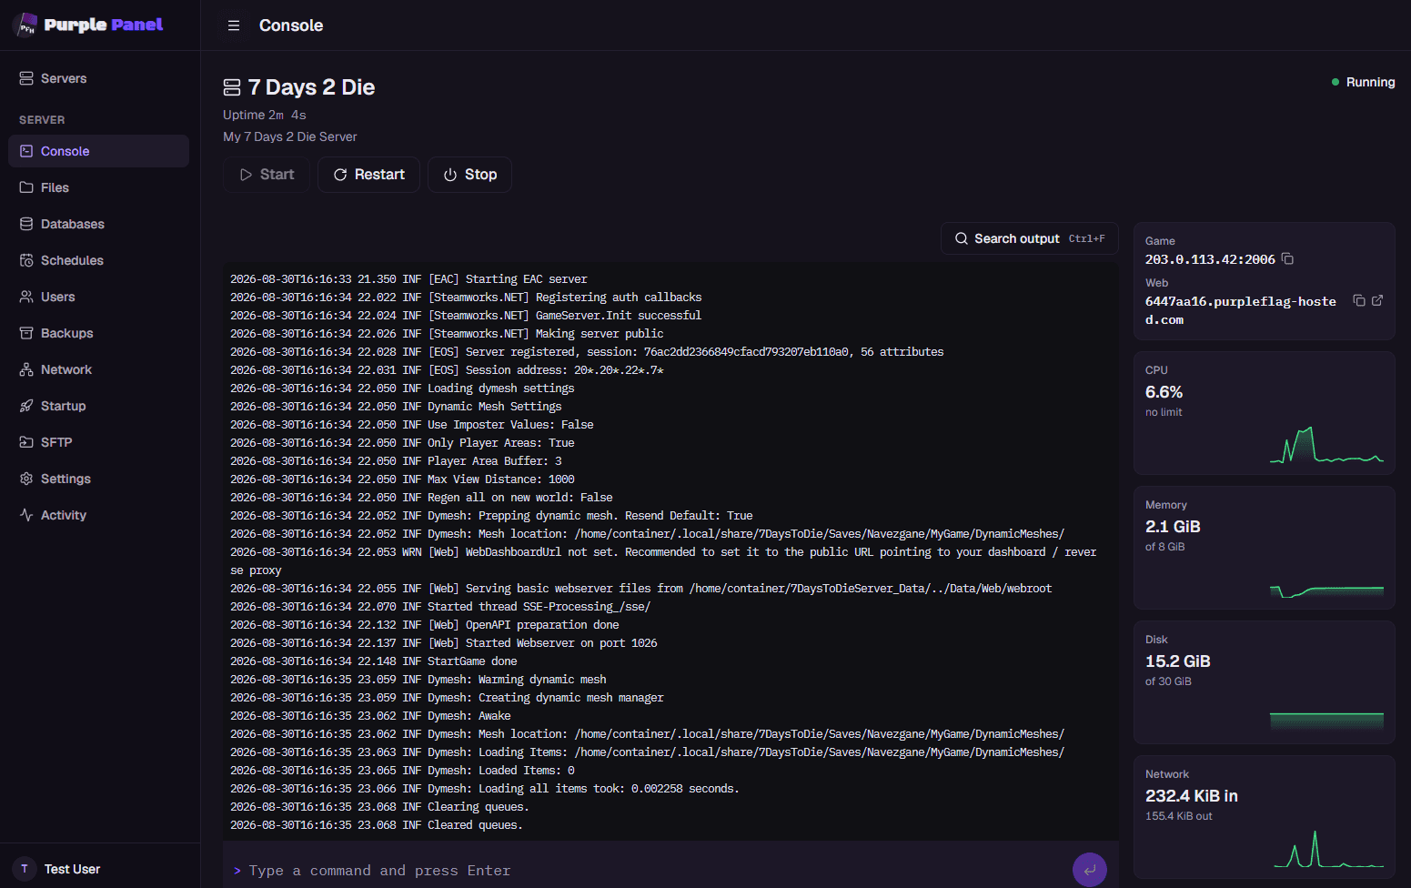
Task: Click the web hostname 6447aa16.purpleflag-hosted.com
Action: [1241, 310]
